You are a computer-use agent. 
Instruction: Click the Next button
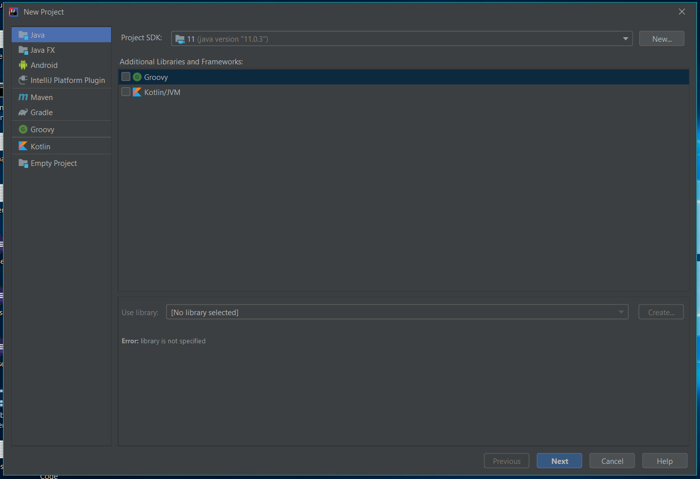click(559, 461)
